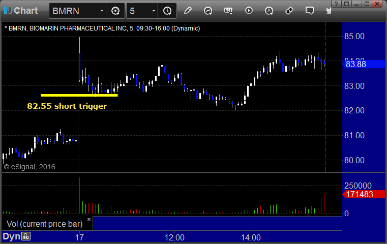The image size is (387, 244).
Task: Close the chart window with red X
Action: 377,4
